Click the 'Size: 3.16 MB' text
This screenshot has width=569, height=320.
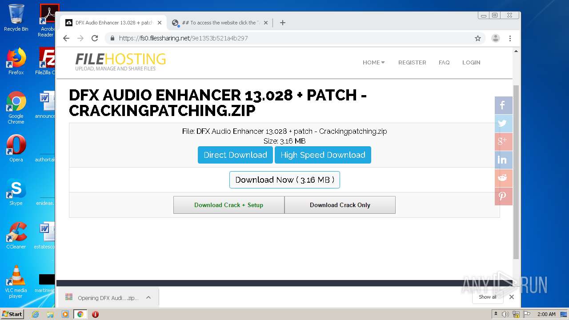284,141
